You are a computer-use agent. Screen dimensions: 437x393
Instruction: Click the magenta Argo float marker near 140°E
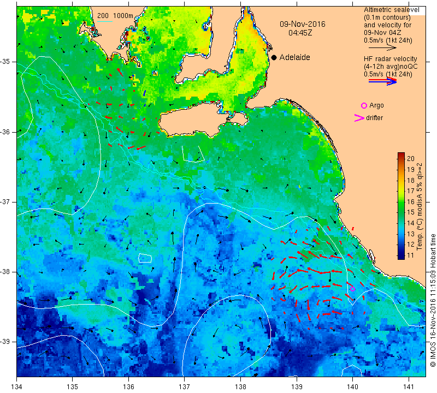pos(352,289)
